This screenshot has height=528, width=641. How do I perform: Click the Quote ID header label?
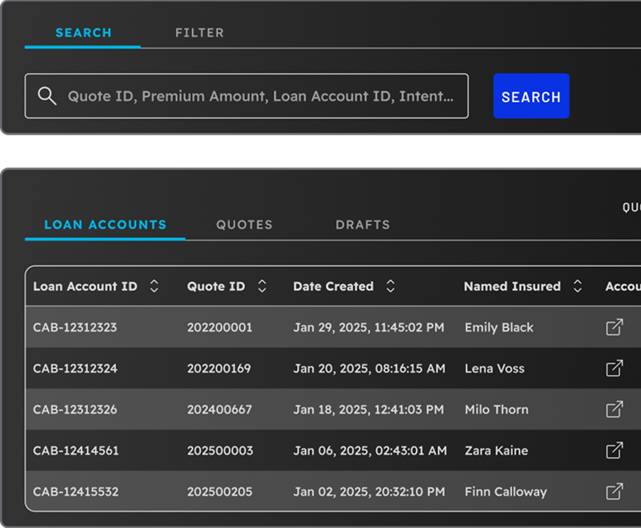click(216, 286)
